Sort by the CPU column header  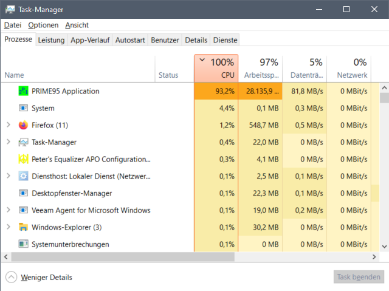pyautogui.click(x=216, y=69)
